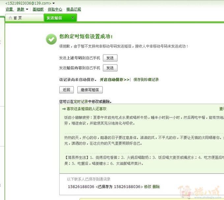224x200 pixels.
Task: Click 继续写短信 button
Action: 90,90
